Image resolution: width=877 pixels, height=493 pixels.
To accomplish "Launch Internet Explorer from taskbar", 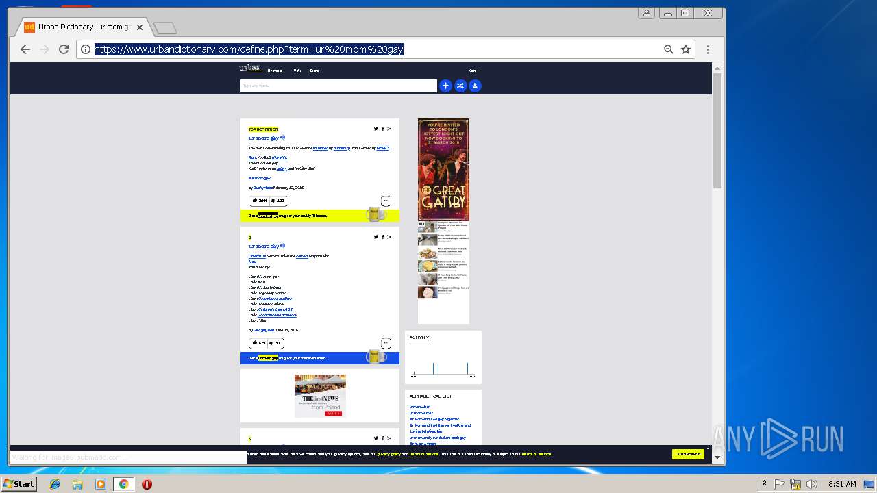I will [x=55, y=484].
